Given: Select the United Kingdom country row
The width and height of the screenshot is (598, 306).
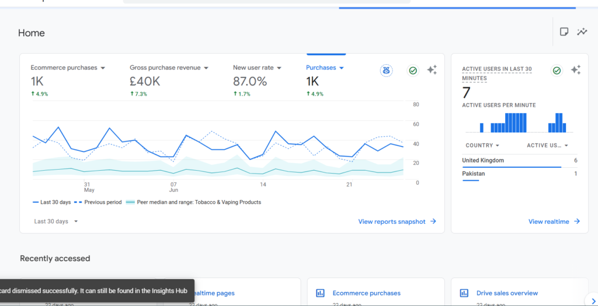Looking at the screenshot, I should point(519,161).
